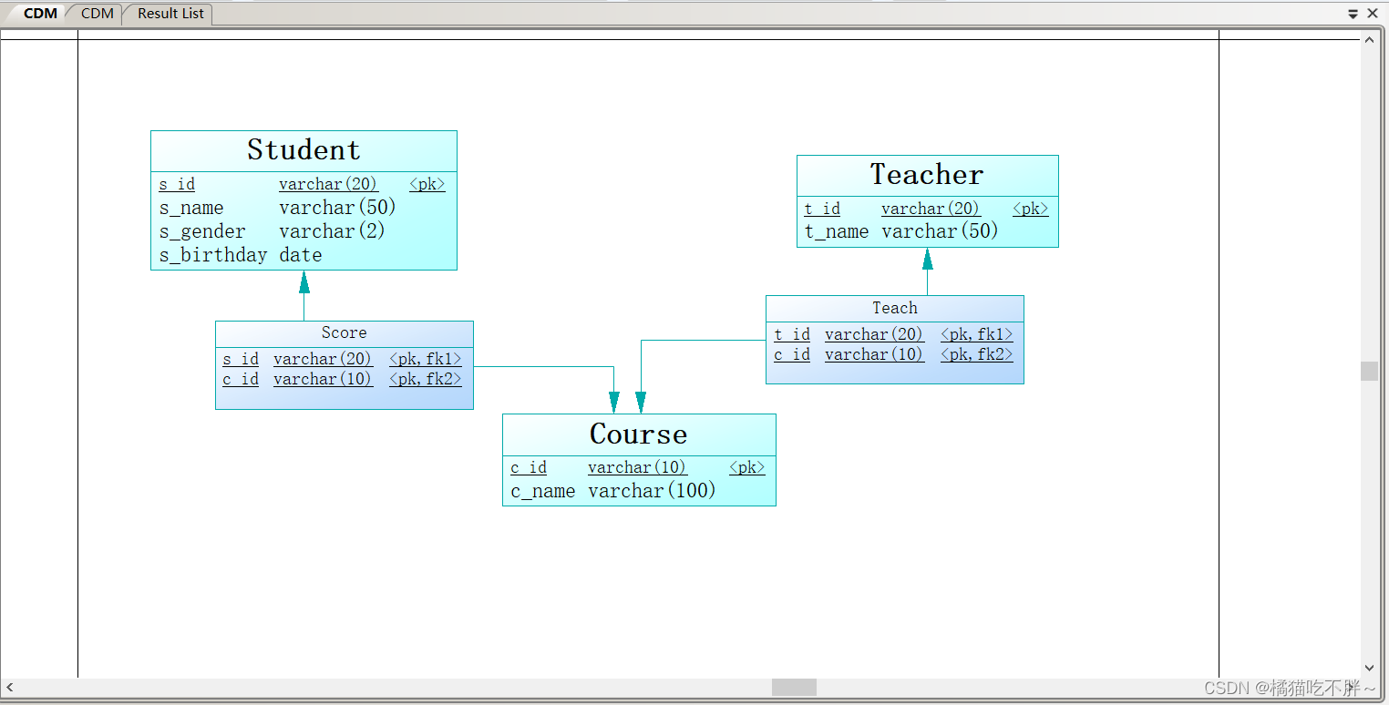Switch to the Result List tab
The width and height of the screenshot is (1389, 705).
click(170, 14)
